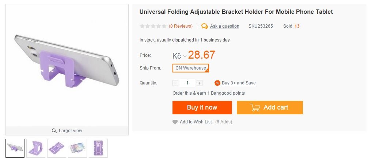Increase quantity with the plus button
The width and height of the screenshot is (368, 158).
(200, 83)
